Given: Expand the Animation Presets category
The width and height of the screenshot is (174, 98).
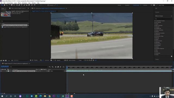Looking at the screenshot, I should [x=155, y=21].
